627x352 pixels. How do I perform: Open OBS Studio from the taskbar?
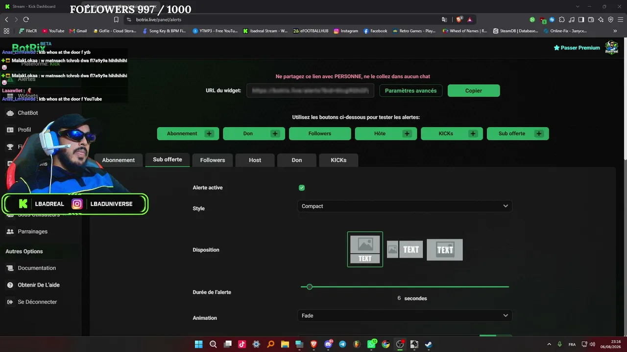(x=400, y=344)
